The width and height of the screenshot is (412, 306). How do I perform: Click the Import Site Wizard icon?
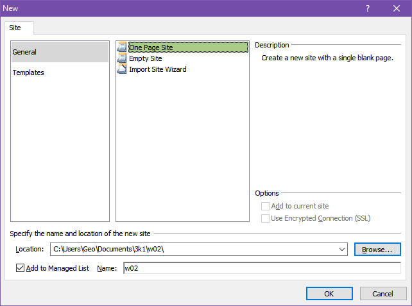(122, 69)
